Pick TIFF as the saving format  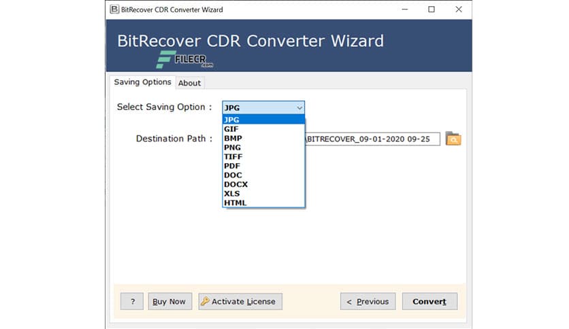[x=263, y=157]
